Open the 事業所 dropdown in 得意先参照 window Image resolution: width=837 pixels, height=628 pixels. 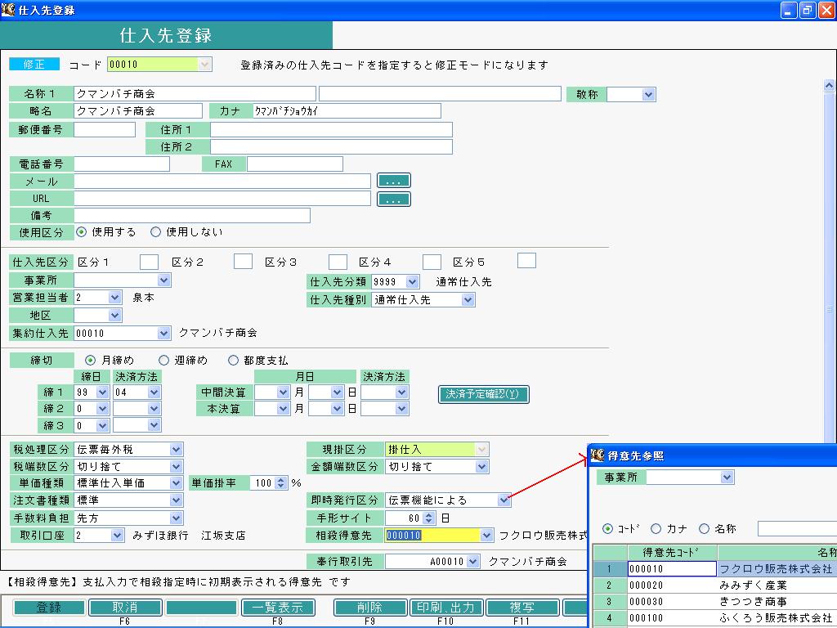[x=727, y=477]
